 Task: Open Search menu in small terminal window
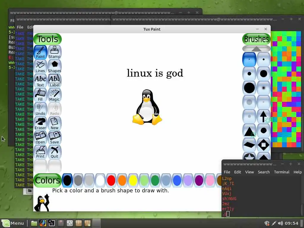tap(264, 172)
